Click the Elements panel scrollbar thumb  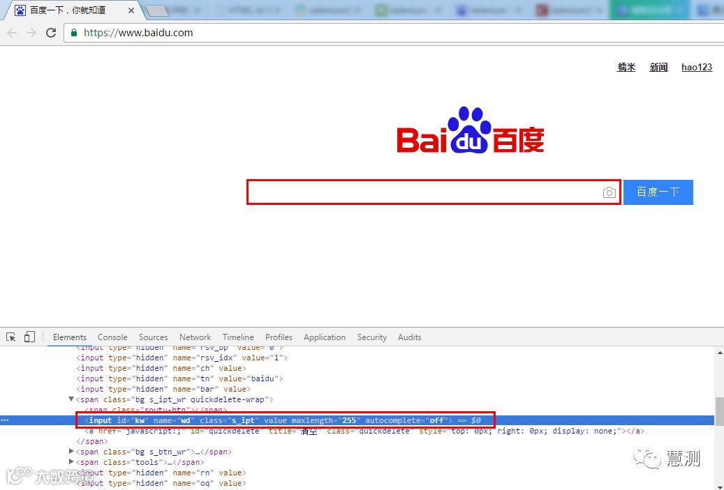(x=719, y=411)
